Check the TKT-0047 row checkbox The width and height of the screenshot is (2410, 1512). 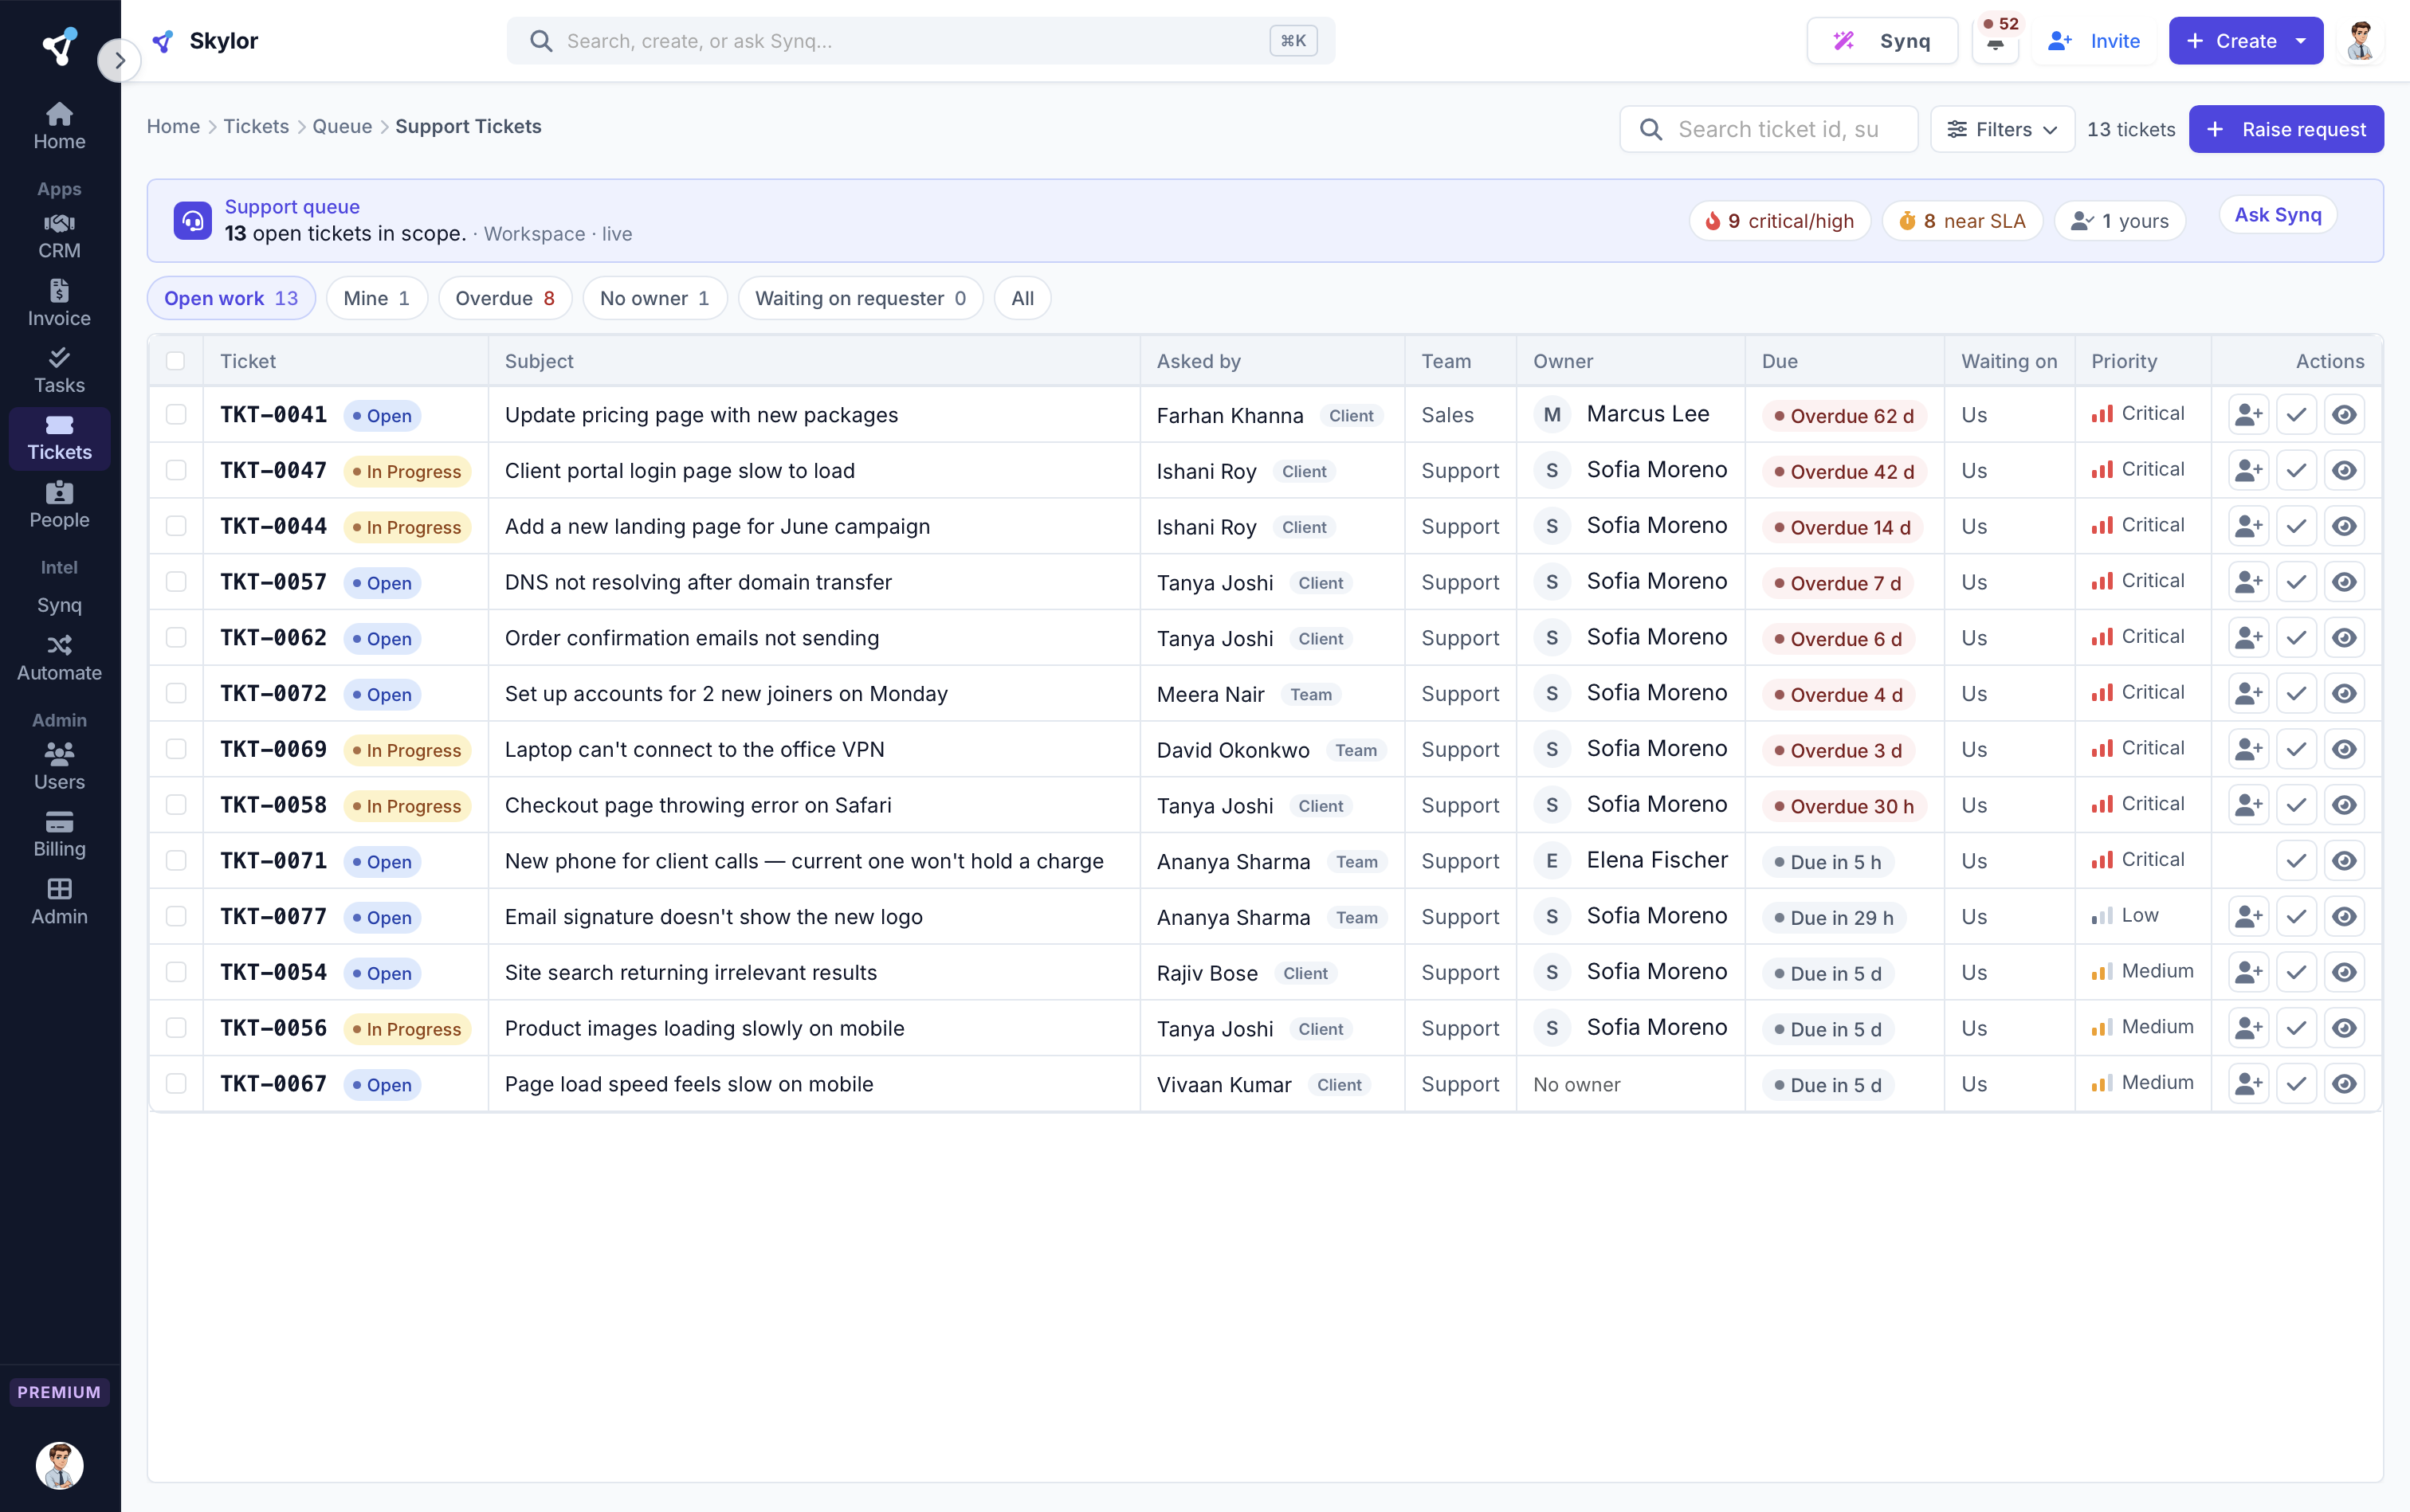click(176, 471)
